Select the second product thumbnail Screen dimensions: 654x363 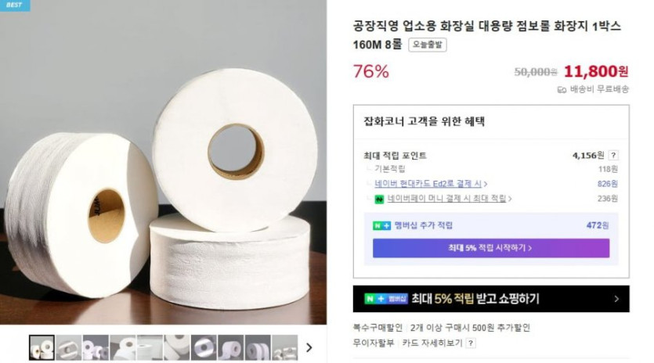[69, 347]
